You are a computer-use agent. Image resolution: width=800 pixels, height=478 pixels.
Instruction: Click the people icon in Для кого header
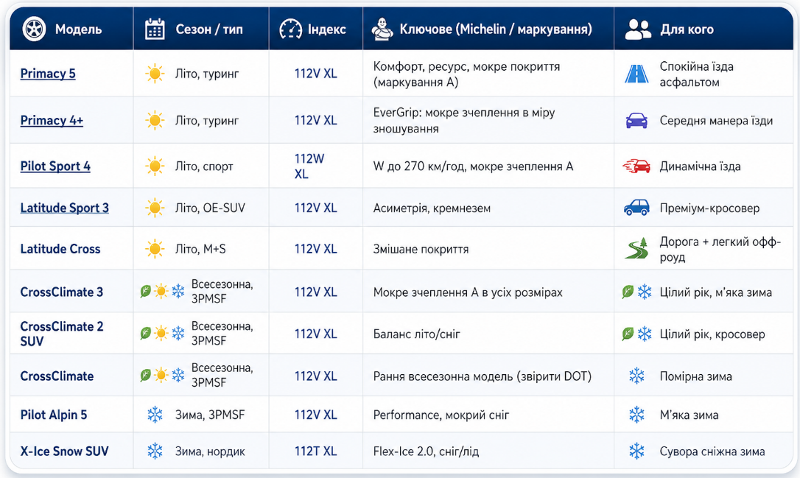pyautogui.click(x=638, y=29)
